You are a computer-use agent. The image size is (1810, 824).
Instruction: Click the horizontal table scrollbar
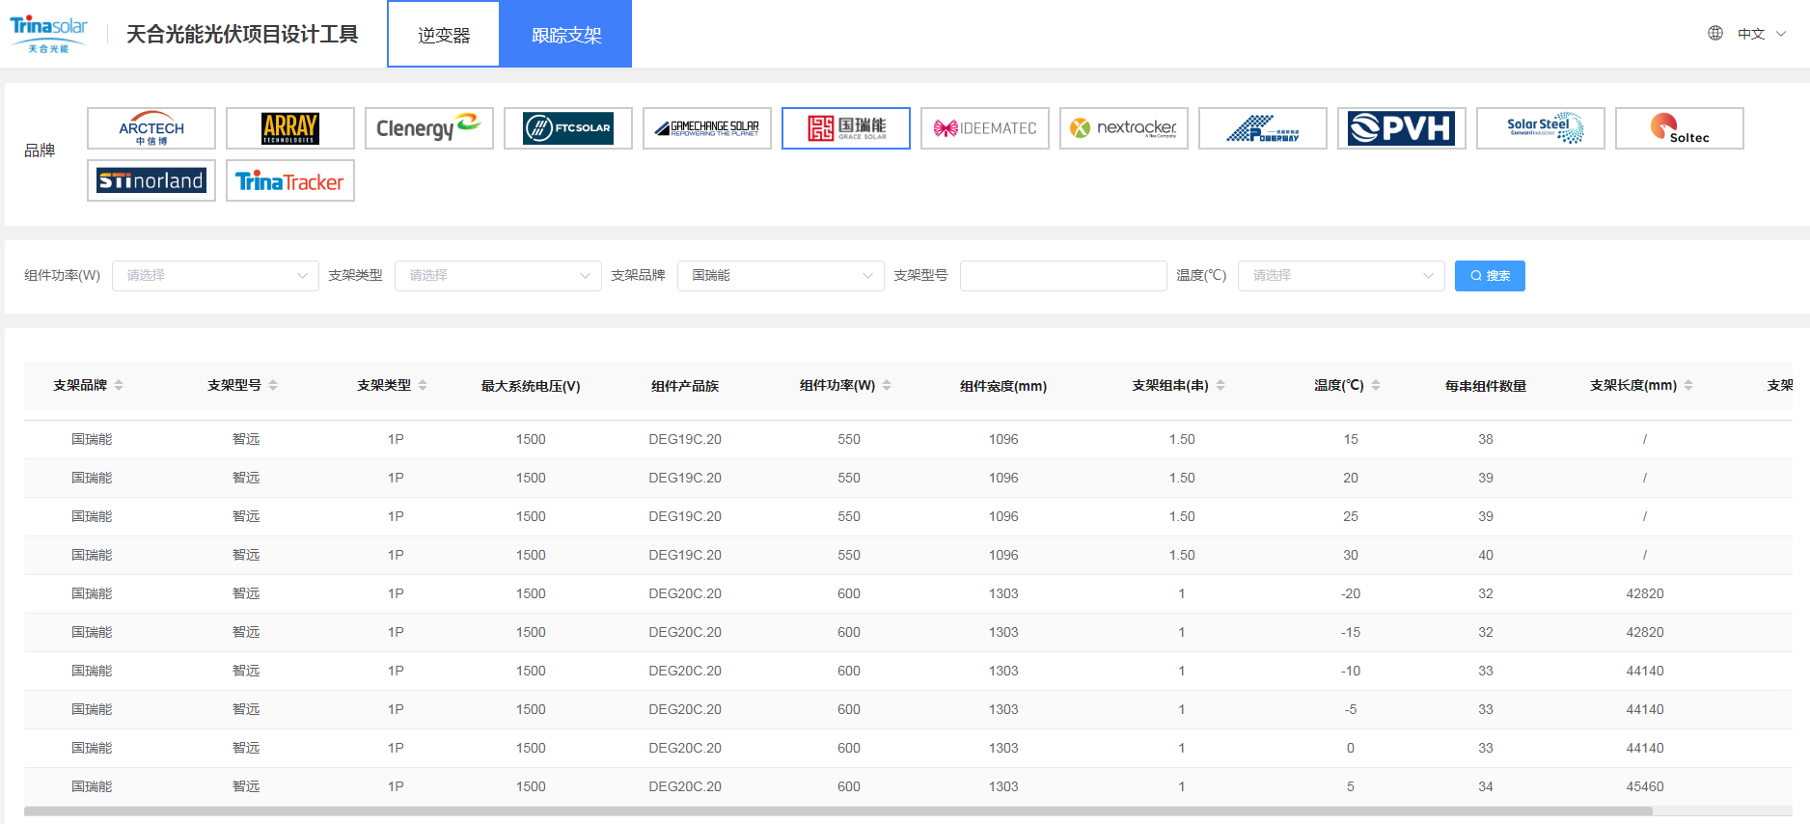(x=837, y=811)
